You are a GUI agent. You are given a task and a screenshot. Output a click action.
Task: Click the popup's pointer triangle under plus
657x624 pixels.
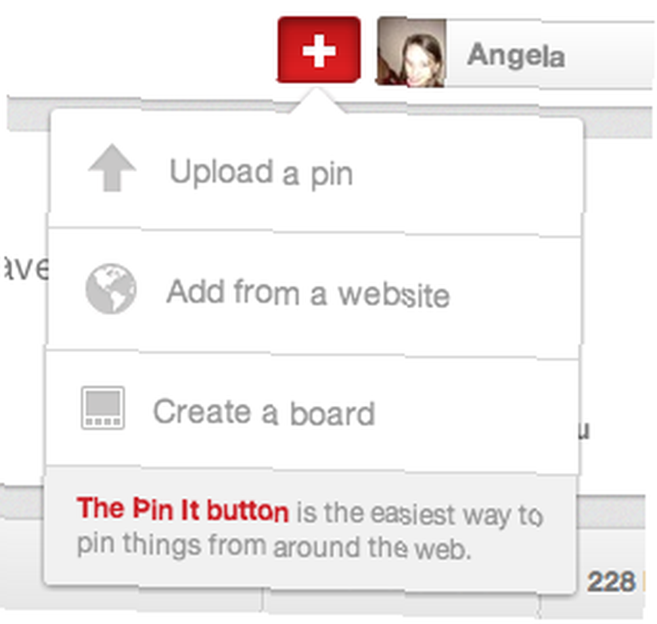tap(317, 100)
